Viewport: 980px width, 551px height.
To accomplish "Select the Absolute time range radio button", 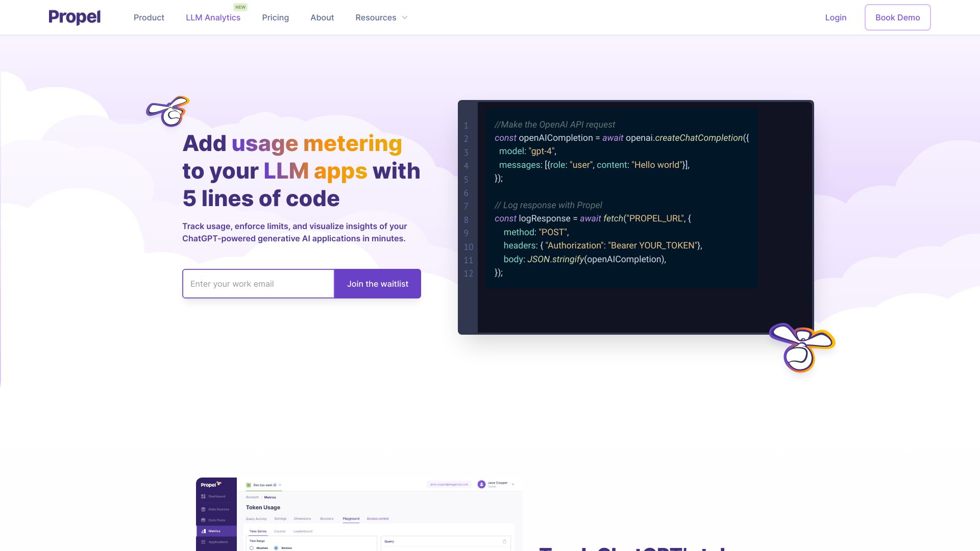I will pos(251,548).
